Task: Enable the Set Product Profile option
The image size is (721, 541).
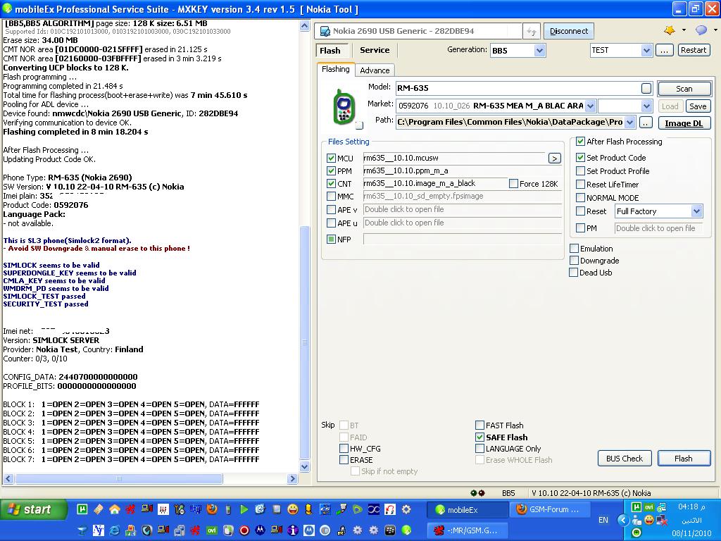Action: [580, 170]
